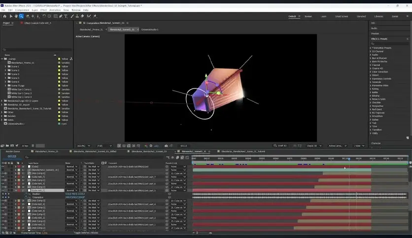Toggle visibility eye of the [Cube] layer
412x238 pixels.
coord(3,166)
